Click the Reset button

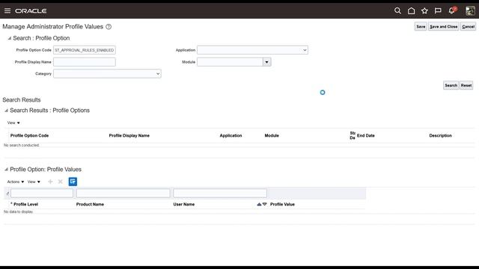(466, 85)
